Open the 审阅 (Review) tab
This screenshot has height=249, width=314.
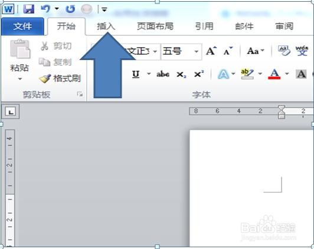284,26
